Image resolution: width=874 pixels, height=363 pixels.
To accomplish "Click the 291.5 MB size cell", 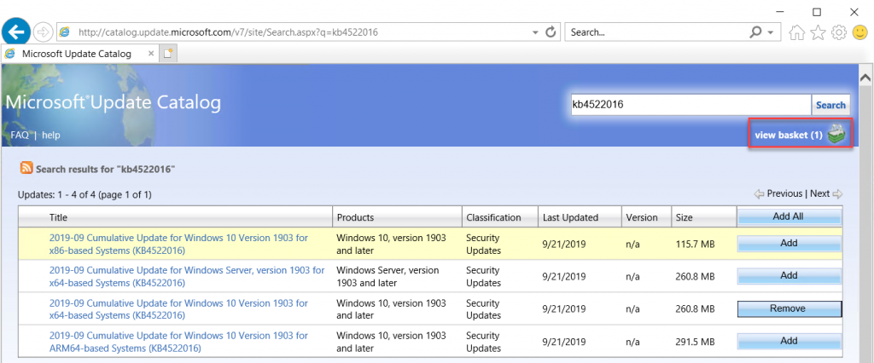I will coord(695,342).
